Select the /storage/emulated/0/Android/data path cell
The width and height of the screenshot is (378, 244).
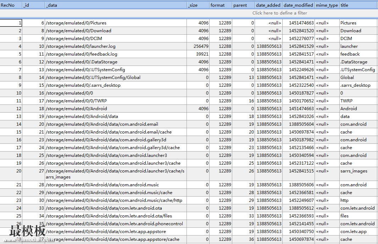116,117
